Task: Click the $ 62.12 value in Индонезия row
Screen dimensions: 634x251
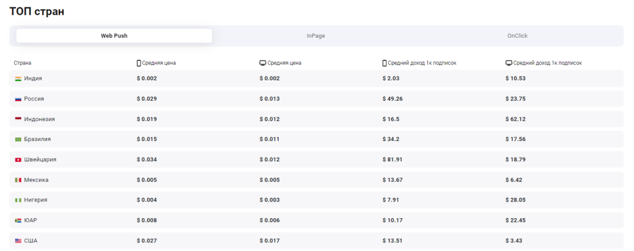Action: (516, 119)
